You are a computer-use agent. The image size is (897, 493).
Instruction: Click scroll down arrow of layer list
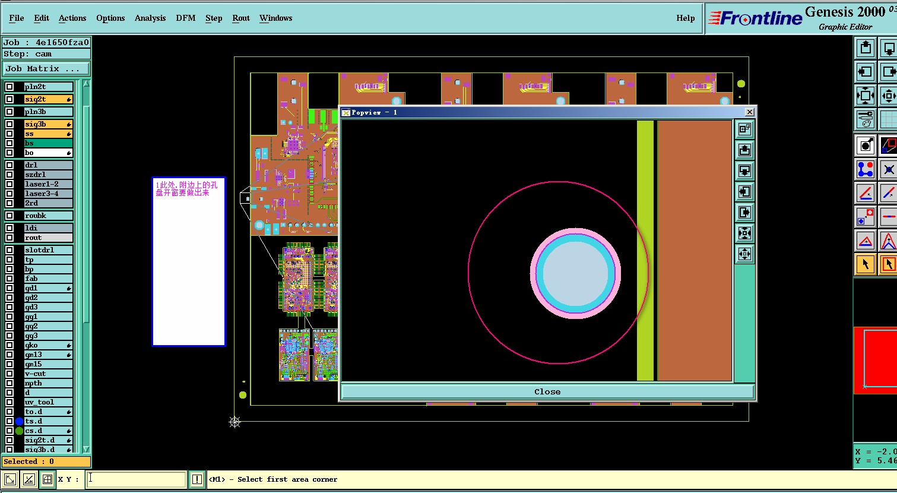tap(86, 450)
